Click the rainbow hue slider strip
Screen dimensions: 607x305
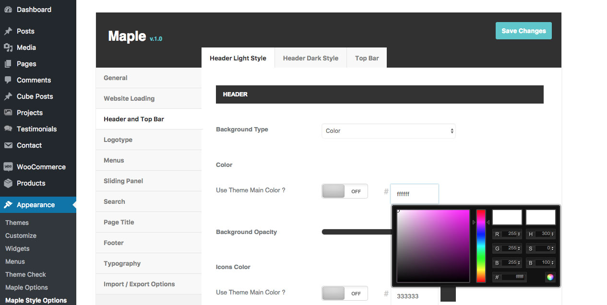tap(481, 246)
